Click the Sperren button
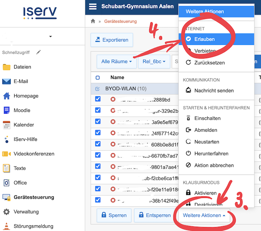261x231 pixels. click(x=114, y=215)
